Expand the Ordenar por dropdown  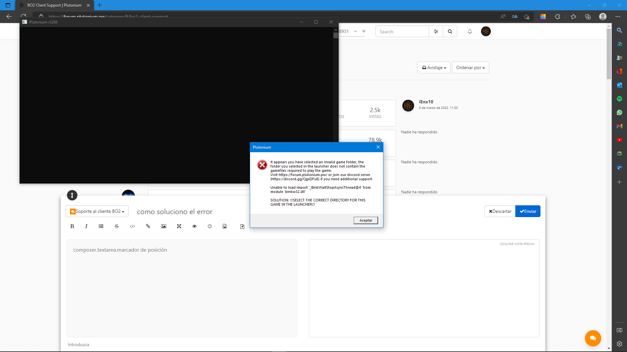click(x=470, y=67)
